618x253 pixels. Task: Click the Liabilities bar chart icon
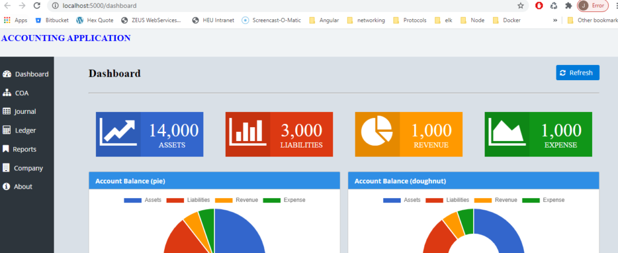click(x=248, y=134)
